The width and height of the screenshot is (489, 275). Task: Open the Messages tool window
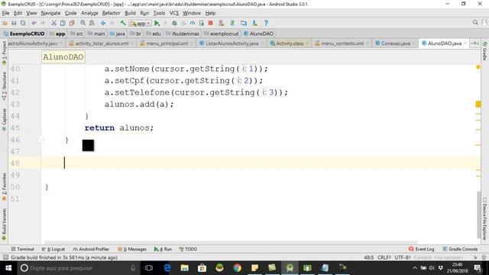[132, 249]
